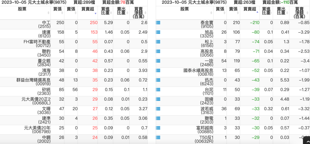The image size is (310, 144).
Task: Click the list icon beside 旭品 (3325)
Action: coord(158,32)
